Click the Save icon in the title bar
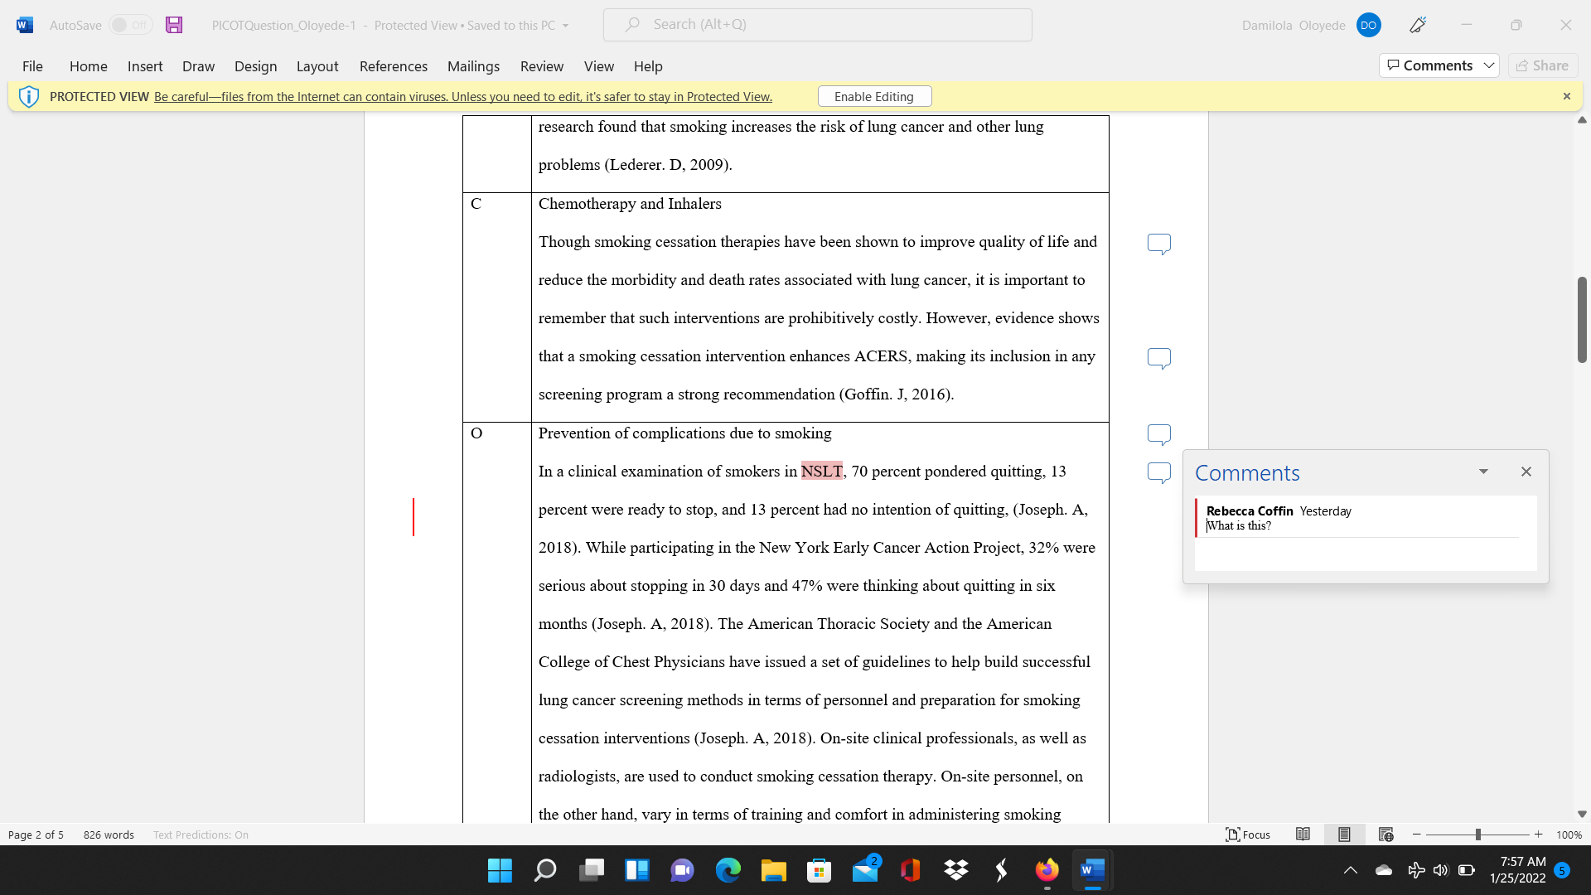The width and height of the screenshot is (1591, 895). point(174,25)
